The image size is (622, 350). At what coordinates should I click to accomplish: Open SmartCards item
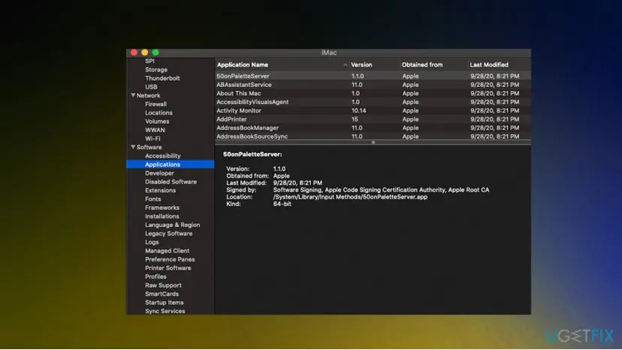[162, 294]
